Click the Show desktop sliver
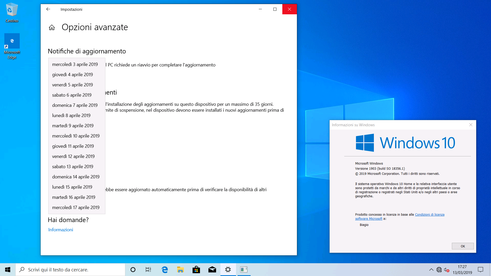The image size is (491, 276). tap(490, 270)
